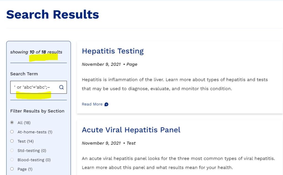Click the arrow icon beside Read More
The width and height of the screenshot is (283, 175).
(x=106, y=104)
